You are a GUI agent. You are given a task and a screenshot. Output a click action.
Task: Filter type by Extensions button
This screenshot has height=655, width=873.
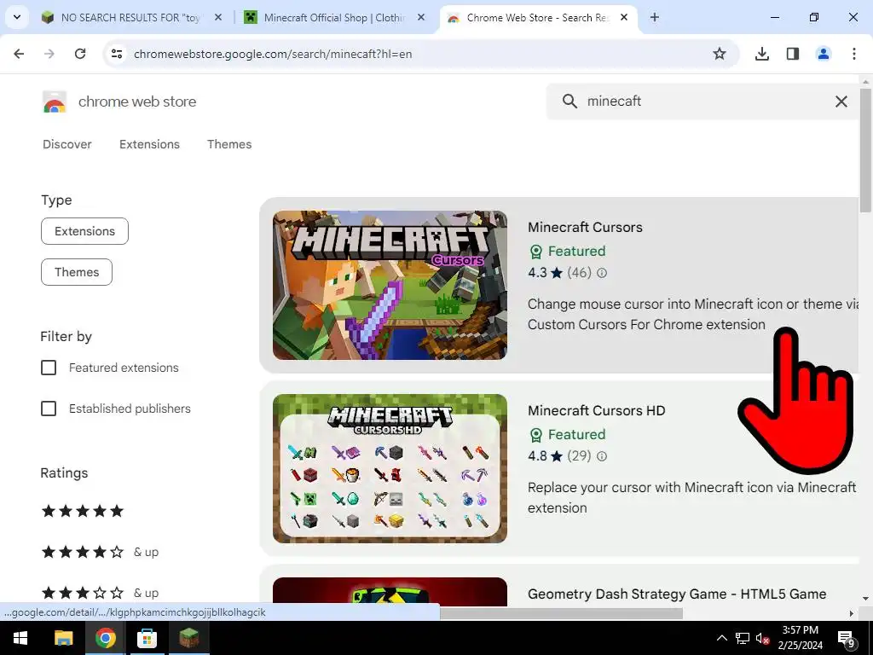(84, 231)
